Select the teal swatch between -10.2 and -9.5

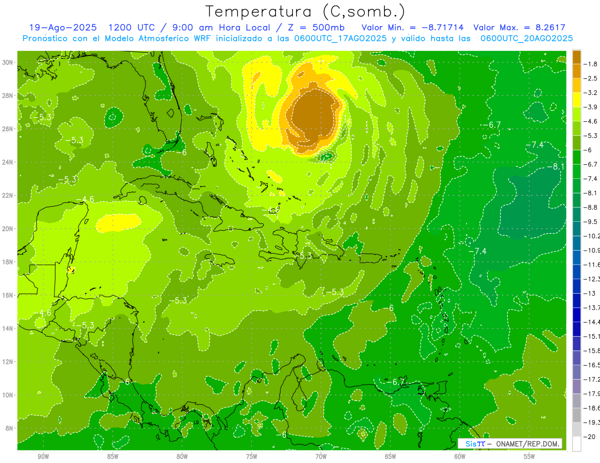pyautogui.click(x=576, y=229)
